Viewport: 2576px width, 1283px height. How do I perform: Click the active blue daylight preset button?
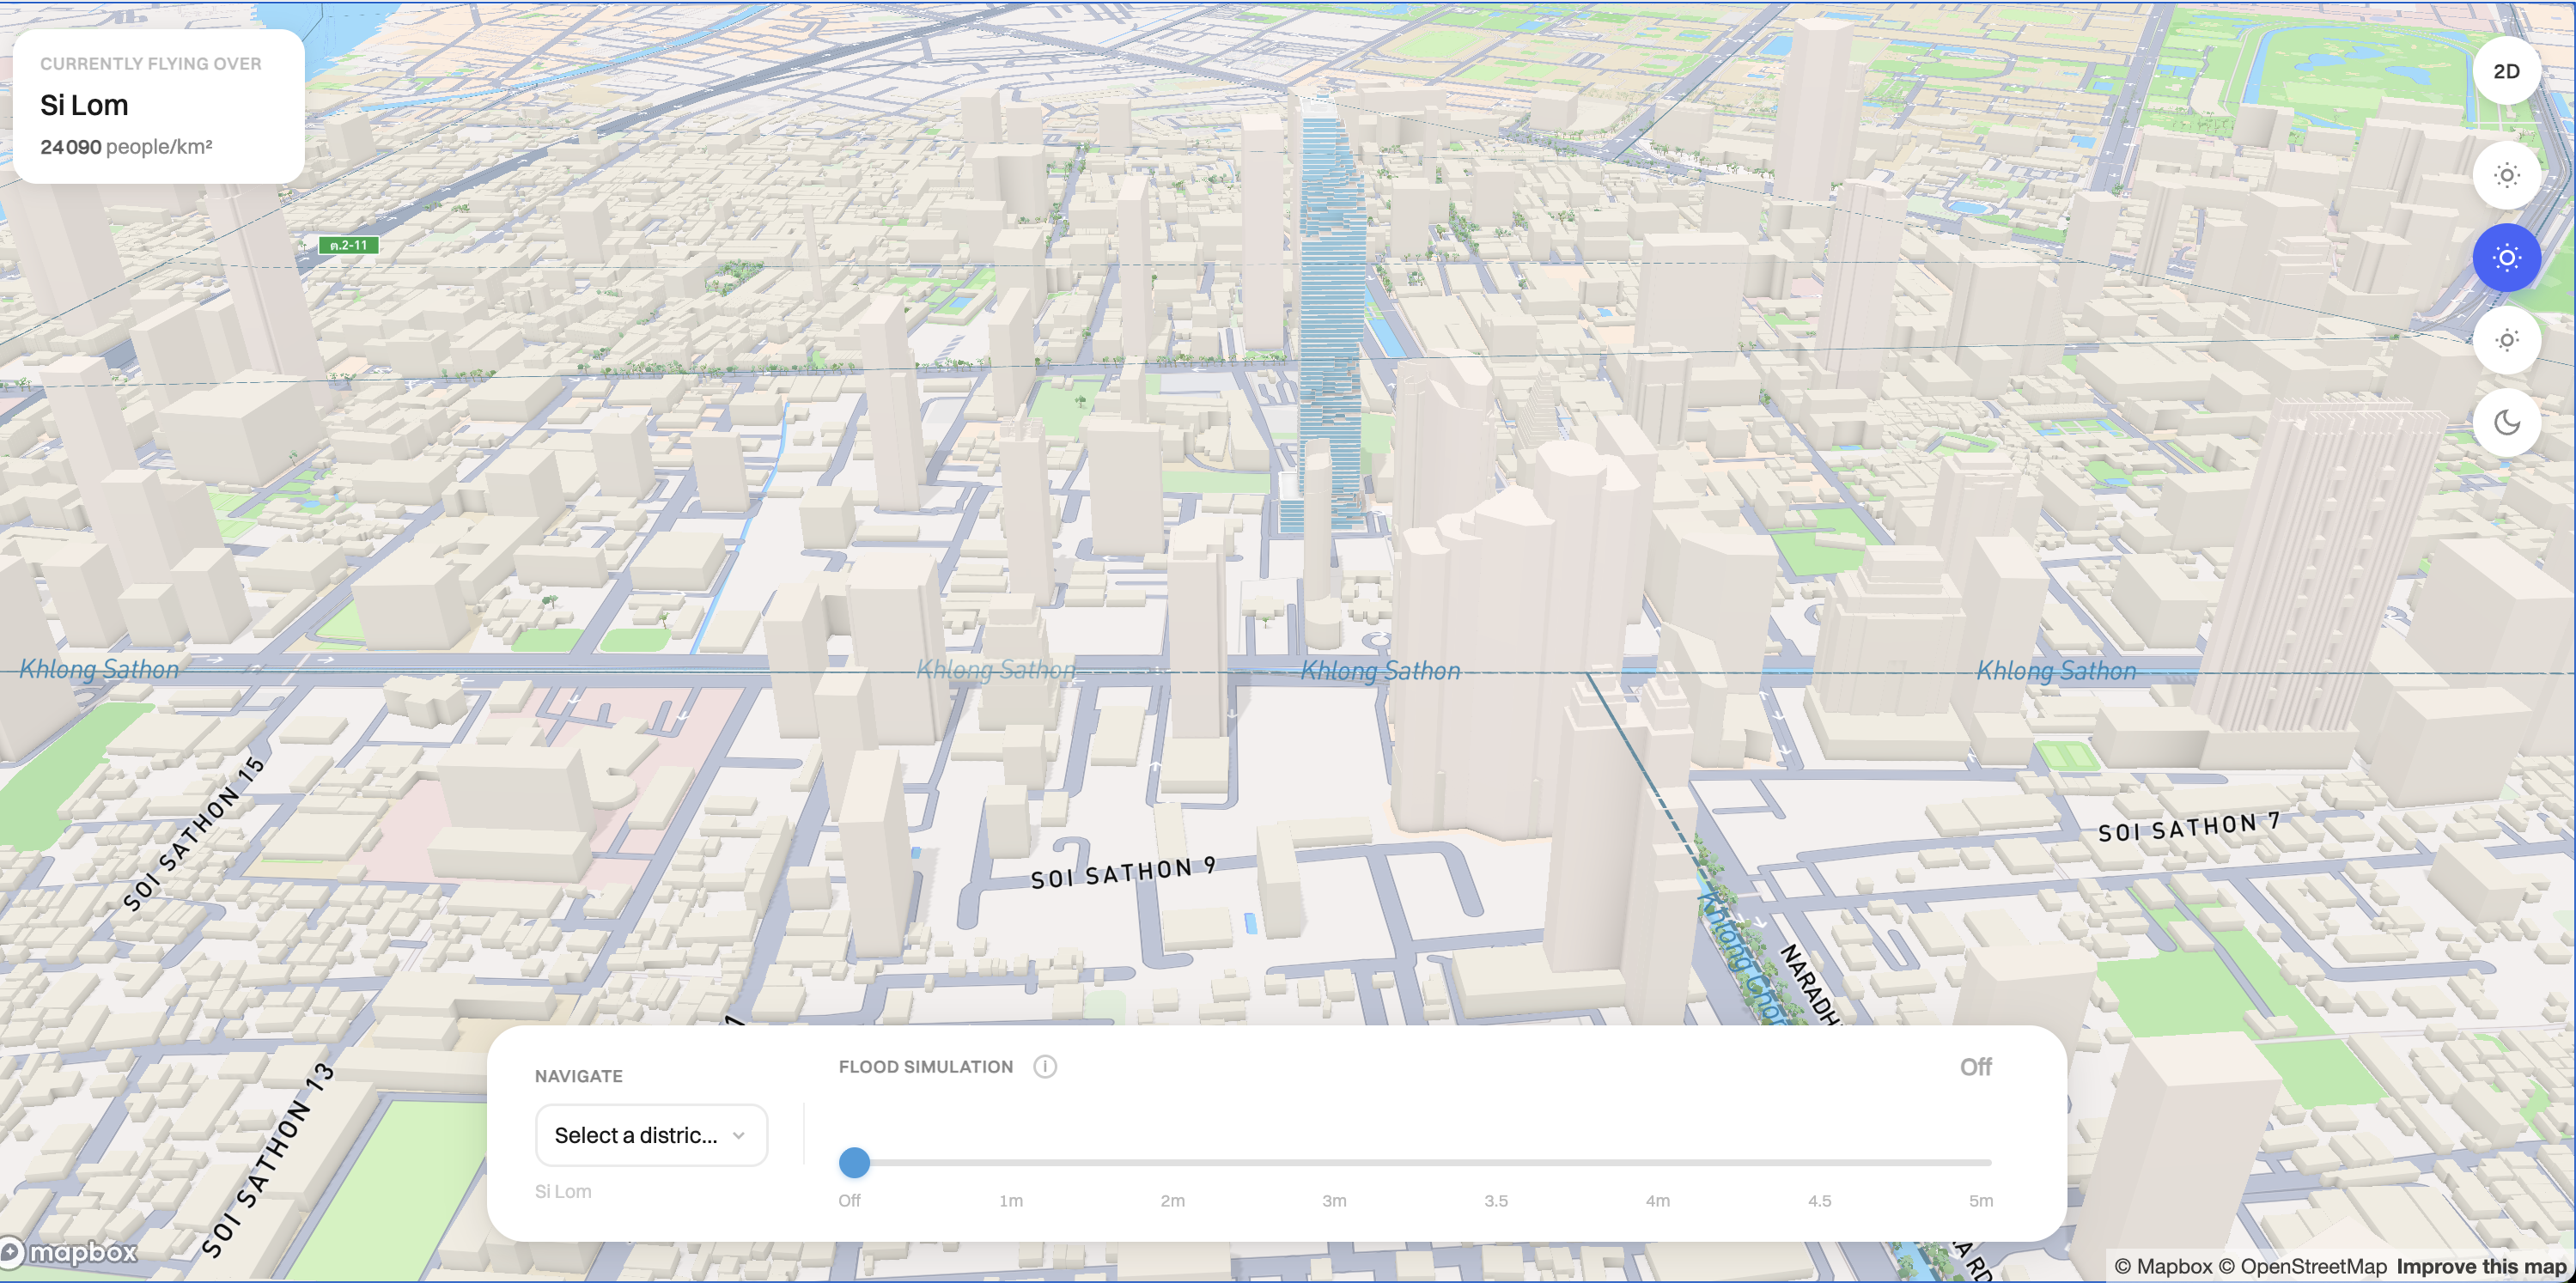pyautogui.click(x=2506, y=258)
